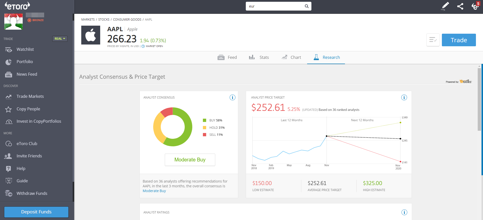This screenshot has width=483, height=220.
Task: Switch to the Stats tab
Action: coord(259,57)
